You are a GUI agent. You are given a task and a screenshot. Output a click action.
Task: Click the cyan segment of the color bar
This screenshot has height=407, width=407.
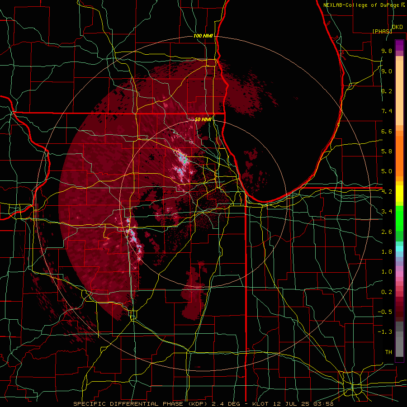coord(399,249)
